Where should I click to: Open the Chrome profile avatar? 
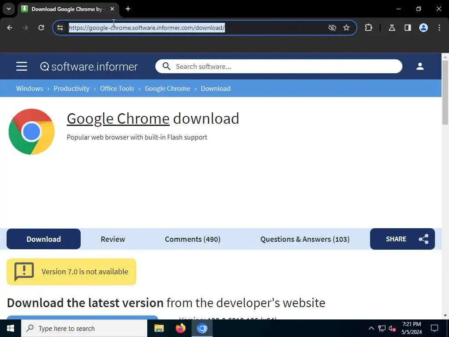424,28
